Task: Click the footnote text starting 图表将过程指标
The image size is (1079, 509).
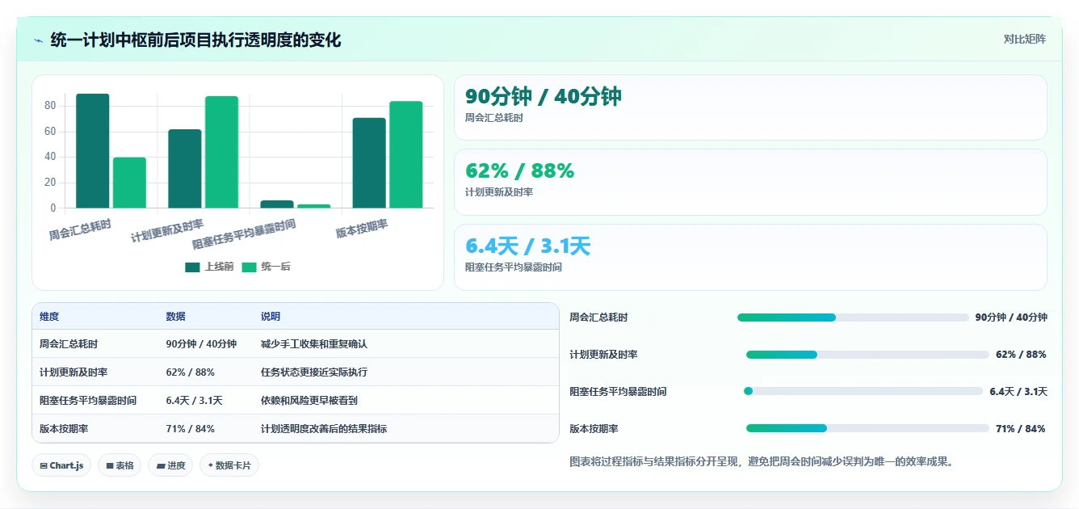Action: coord(762,462)
